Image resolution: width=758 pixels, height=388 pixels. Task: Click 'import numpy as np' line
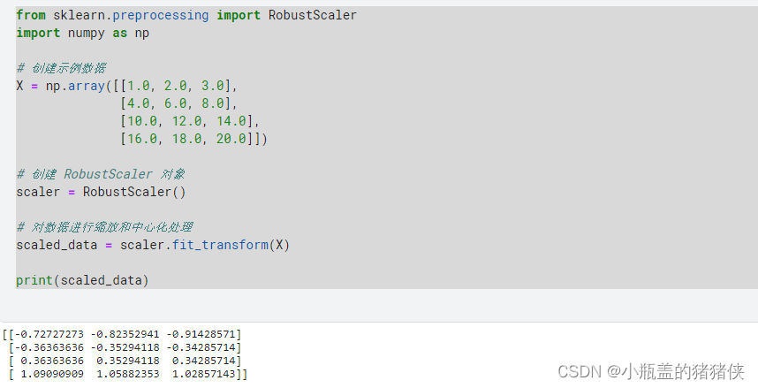(83, 33)
